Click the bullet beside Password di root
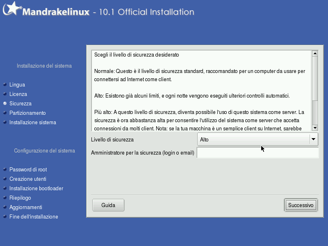This screenshot has width=328, height=246. [5, 170]
